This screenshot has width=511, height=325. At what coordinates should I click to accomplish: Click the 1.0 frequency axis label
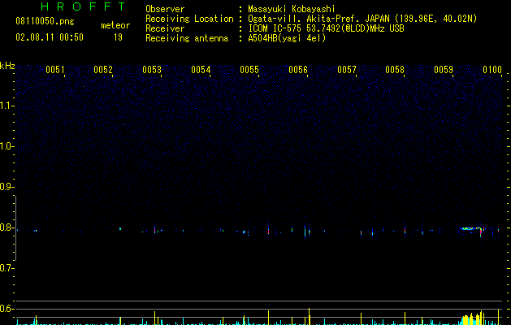coord(6,146)
